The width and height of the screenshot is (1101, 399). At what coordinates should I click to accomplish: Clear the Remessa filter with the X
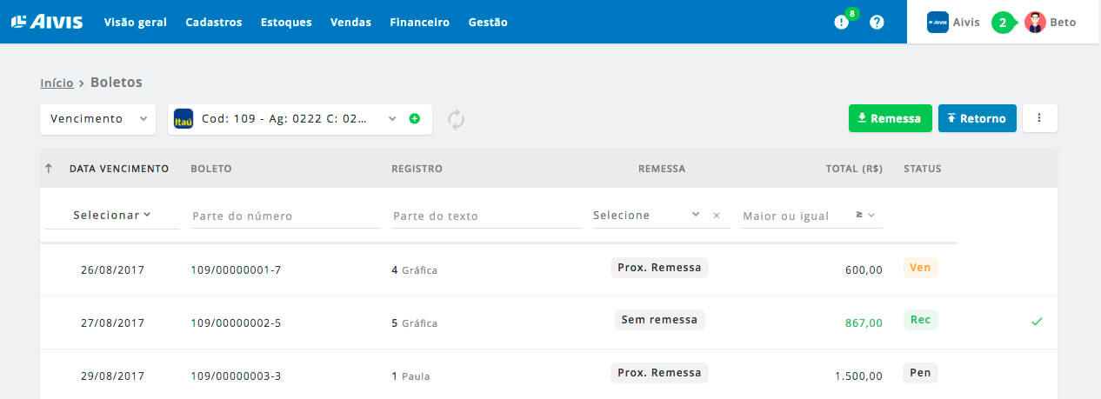pos(717,216)
